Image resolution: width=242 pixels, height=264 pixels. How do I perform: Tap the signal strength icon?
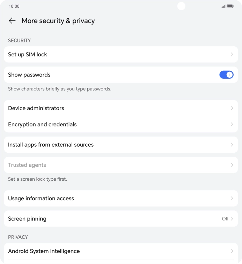click(223, 6)
